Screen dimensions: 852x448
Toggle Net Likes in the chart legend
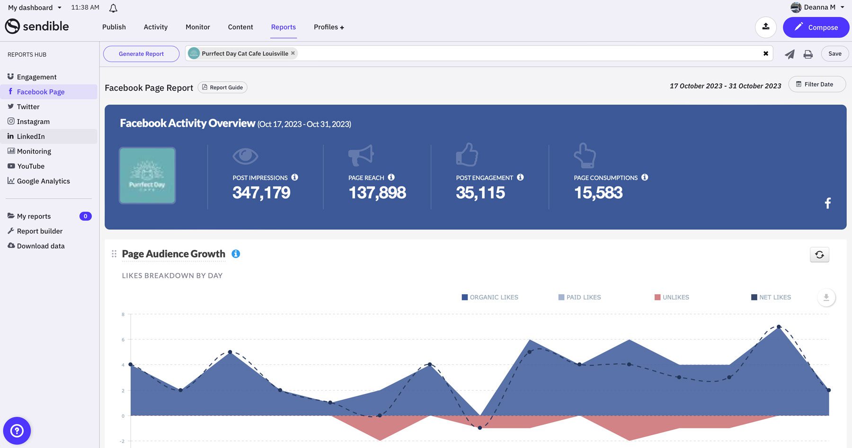[x=771, y=297]
